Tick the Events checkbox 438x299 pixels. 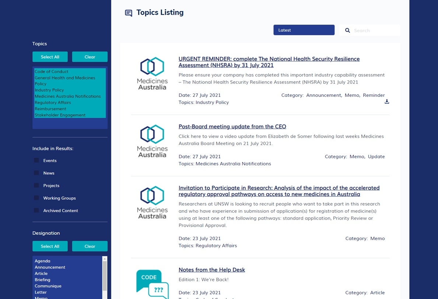(36, 160)
